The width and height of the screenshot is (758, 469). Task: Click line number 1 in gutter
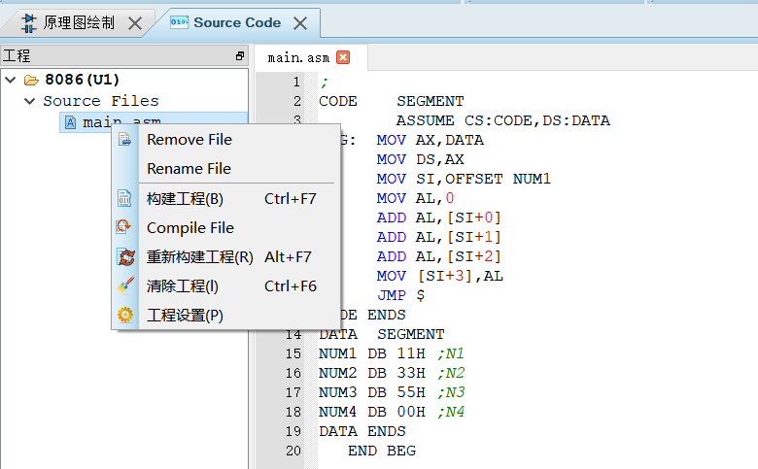click(x=296, y=83)
